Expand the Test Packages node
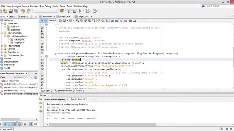234x131 pixels. (x=1, y=46)
